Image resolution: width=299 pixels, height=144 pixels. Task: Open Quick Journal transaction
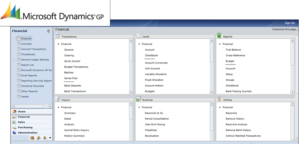click(x=72, y=61)
